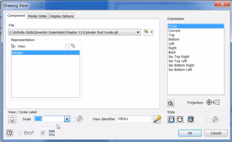232x142 pixels.
Task: Click the browse for file icon
Action: tap(146, 32)
